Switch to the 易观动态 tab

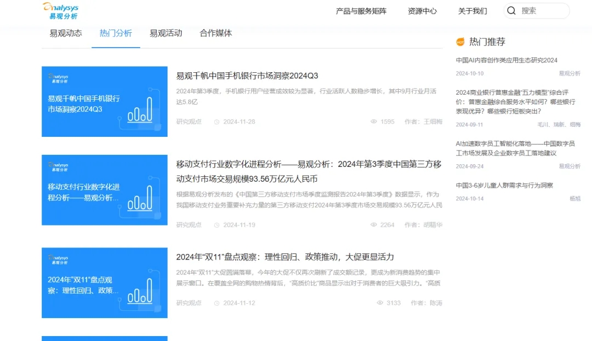click(x=66, y=33)
